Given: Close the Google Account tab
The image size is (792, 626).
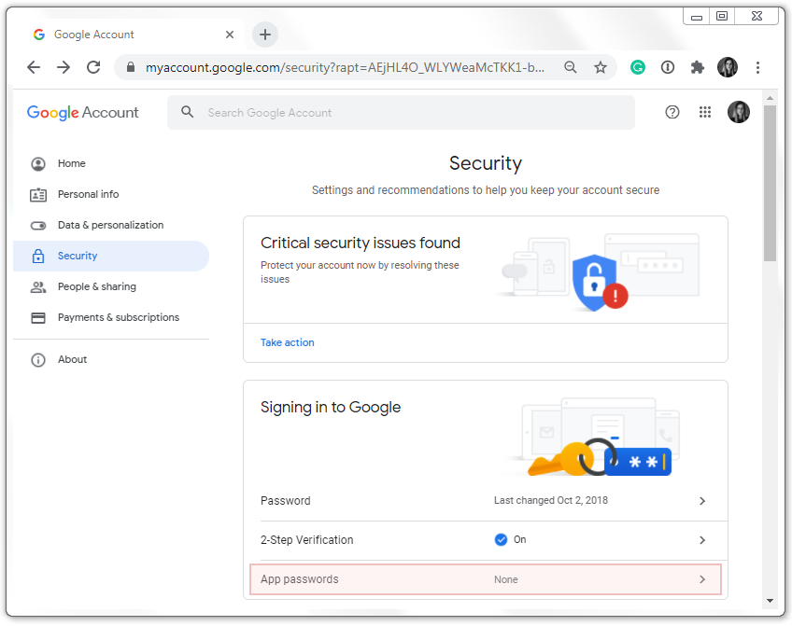Looking at the screenshot, I should click(230, 35).
